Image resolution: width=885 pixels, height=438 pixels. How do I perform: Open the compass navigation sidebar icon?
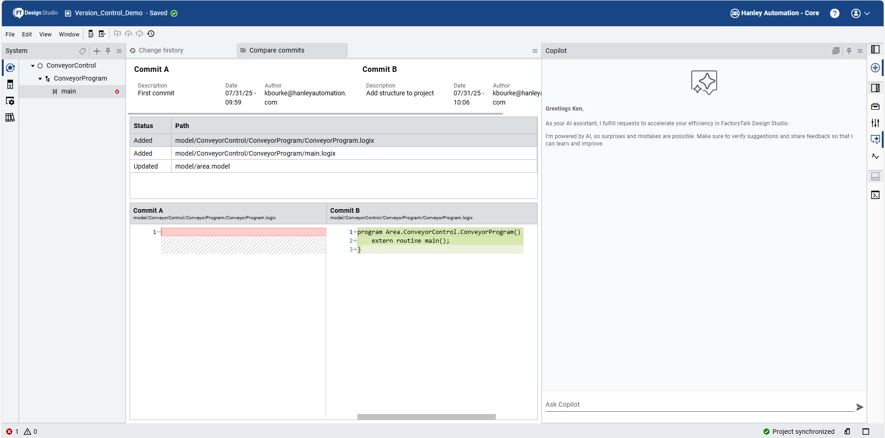point(875,68)
